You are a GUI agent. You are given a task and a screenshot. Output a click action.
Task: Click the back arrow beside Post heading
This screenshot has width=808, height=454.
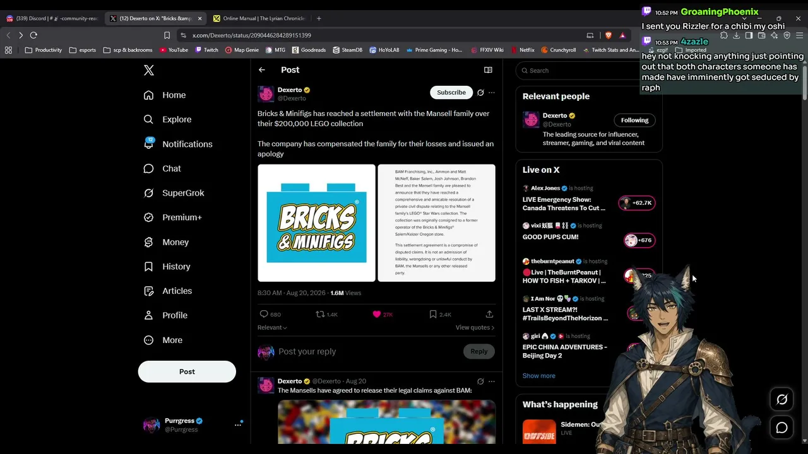click(x=262, y=70)
